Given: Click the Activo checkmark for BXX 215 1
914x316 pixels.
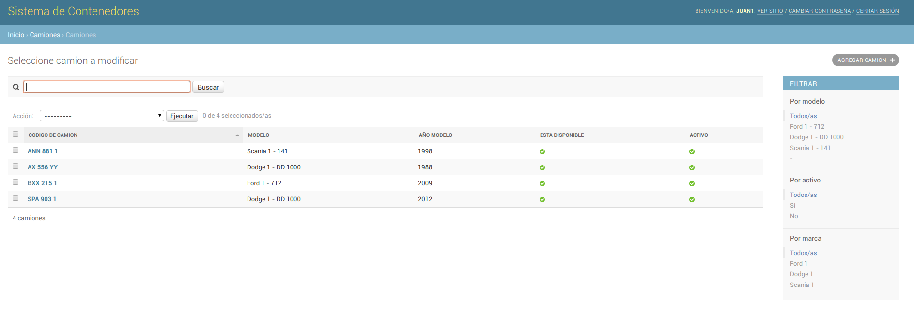Looking at the screenshot, I should [x=692, y=183].
